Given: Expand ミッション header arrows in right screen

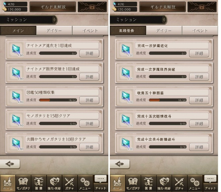Looking at the screenshot, I should tap(164, 20).
